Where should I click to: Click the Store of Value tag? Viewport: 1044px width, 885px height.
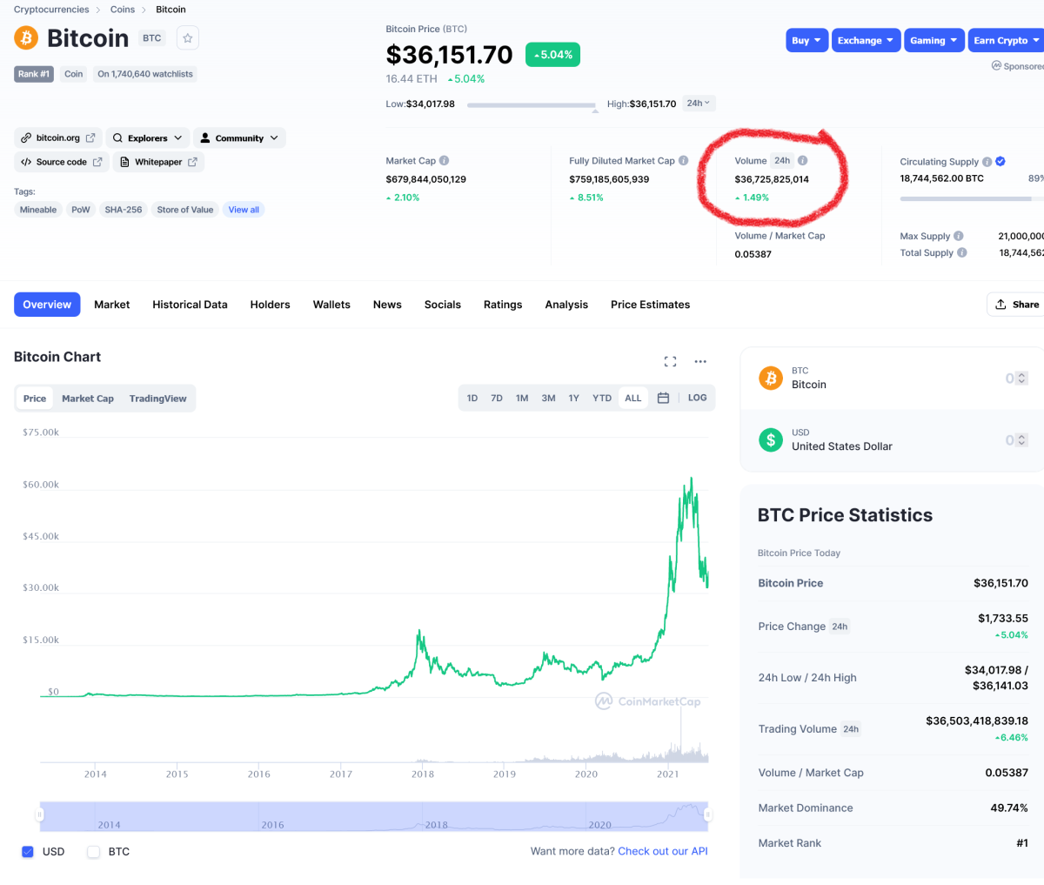(185, 210)
